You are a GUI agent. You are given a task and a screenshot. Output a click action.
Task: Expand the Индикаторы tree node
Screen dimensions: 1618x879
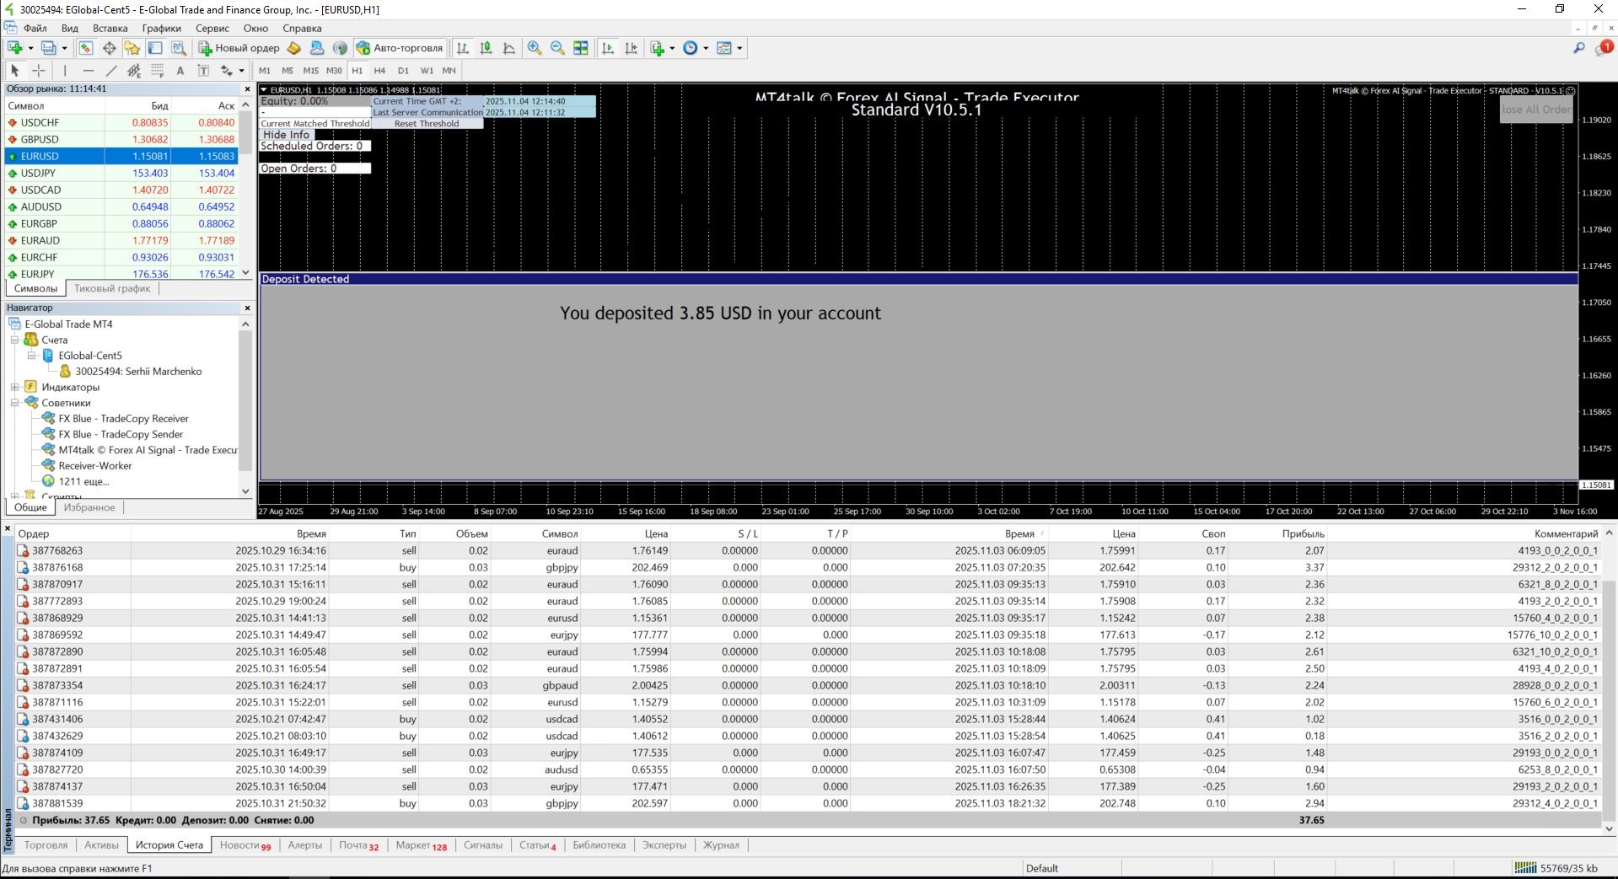14,388
